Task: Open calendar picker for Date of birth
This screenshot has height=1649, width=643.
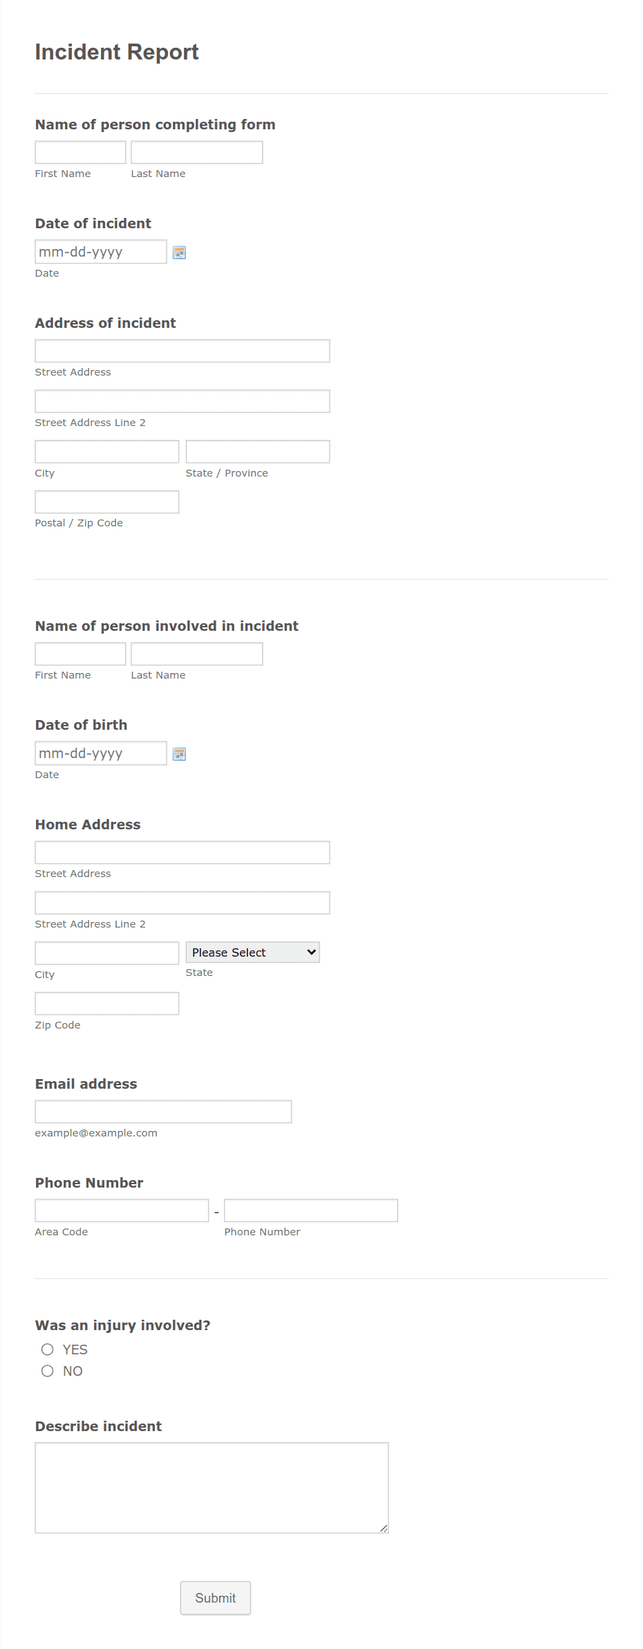Action: point(179,754)
